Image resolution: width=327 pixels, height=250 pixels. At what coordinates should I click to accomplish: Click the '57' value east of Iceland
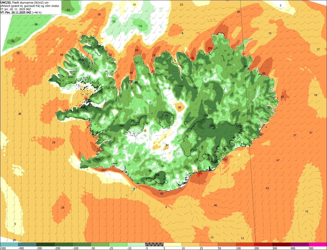click(x=282, y=97)
